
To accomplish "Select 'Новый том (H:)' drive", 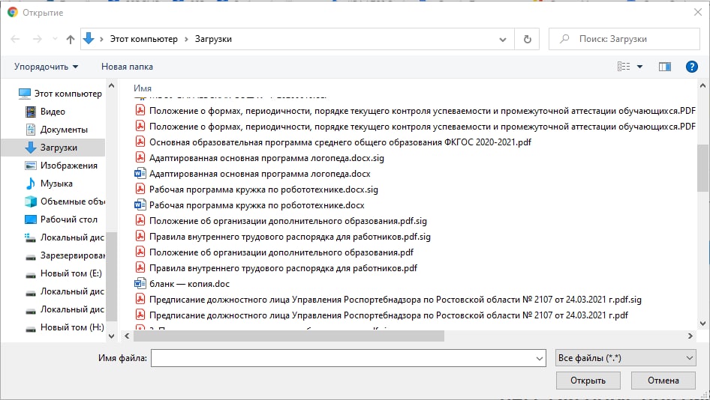I will pyautogui.click(x=65, y=327).
